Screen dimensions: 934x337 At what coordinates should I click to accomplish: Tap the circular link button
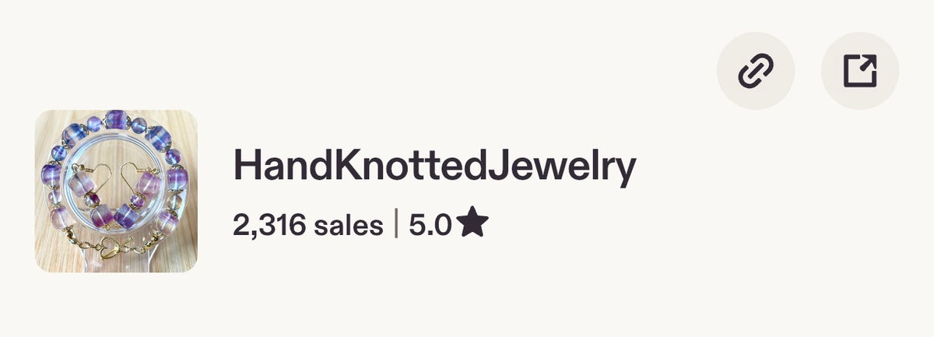(755, 71)
